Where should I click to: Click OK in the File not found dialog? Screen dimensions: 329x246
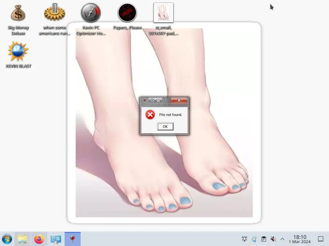pyautogui.click(x=165, y=127)
